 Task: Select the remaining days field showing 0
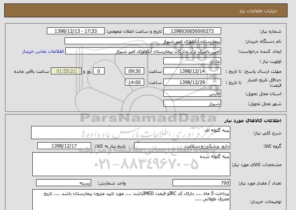point(98,71)
